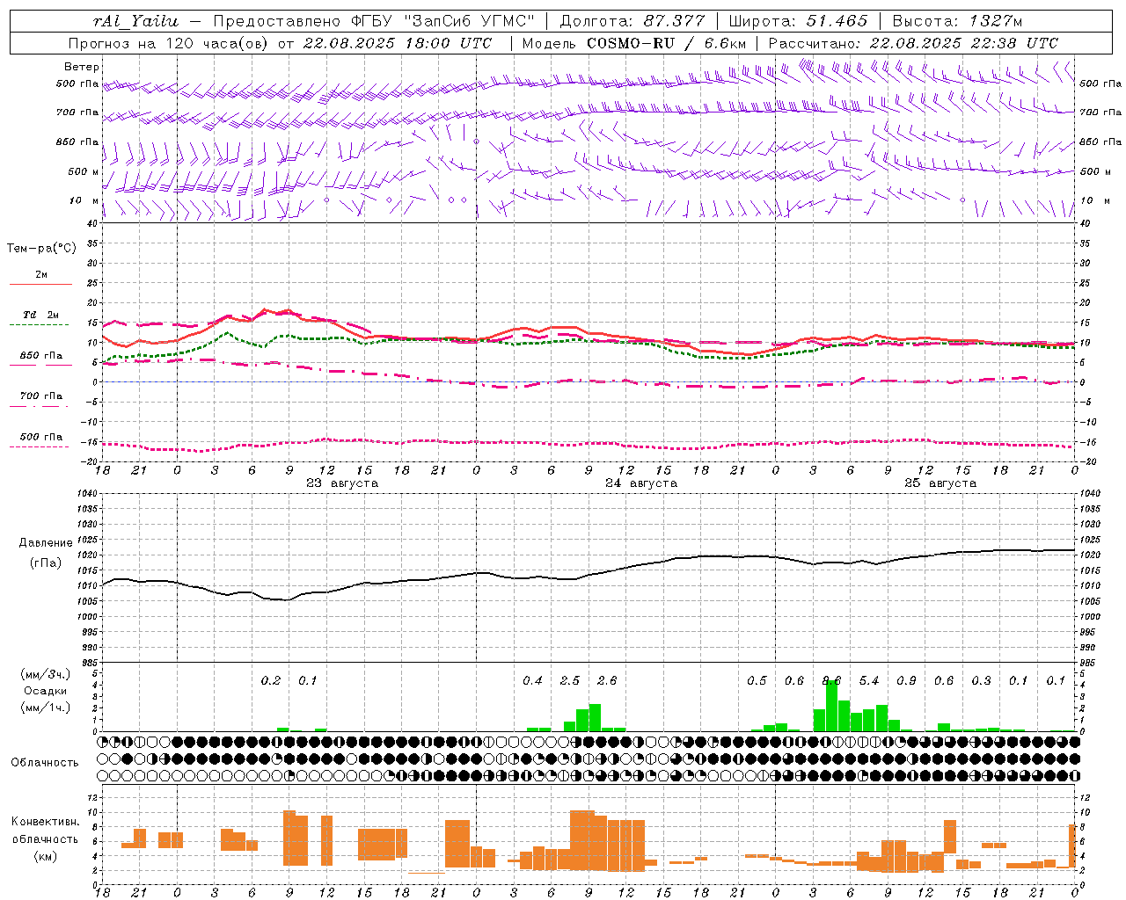Image resolution: width=1126 pixels, height=900 pixels.
Task: Click the 0.3 precipitation value
Action: tap(981, 681)
